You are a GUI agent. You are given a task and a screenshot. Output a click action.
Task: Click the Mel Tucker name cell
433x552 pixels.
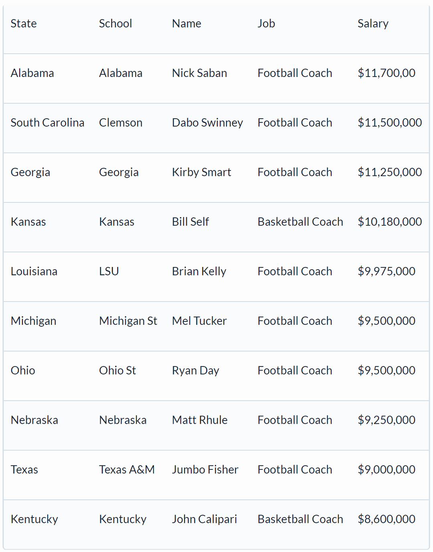tap(199, 321)
